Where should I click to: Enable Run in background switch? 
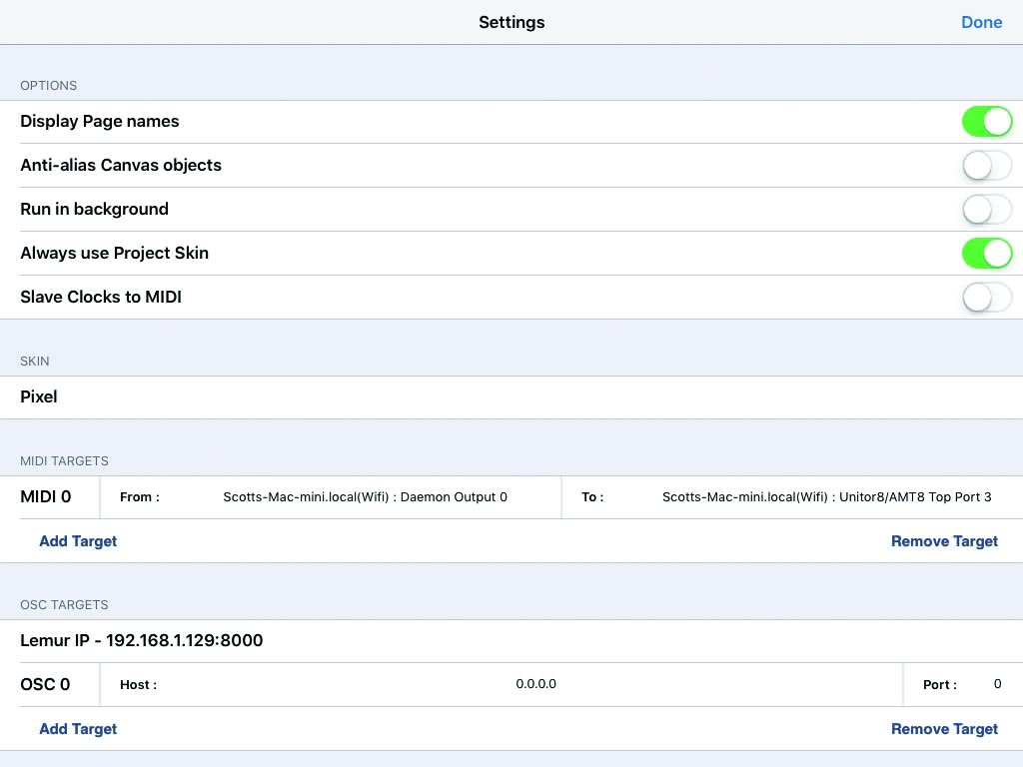click(x=986, y=210)
